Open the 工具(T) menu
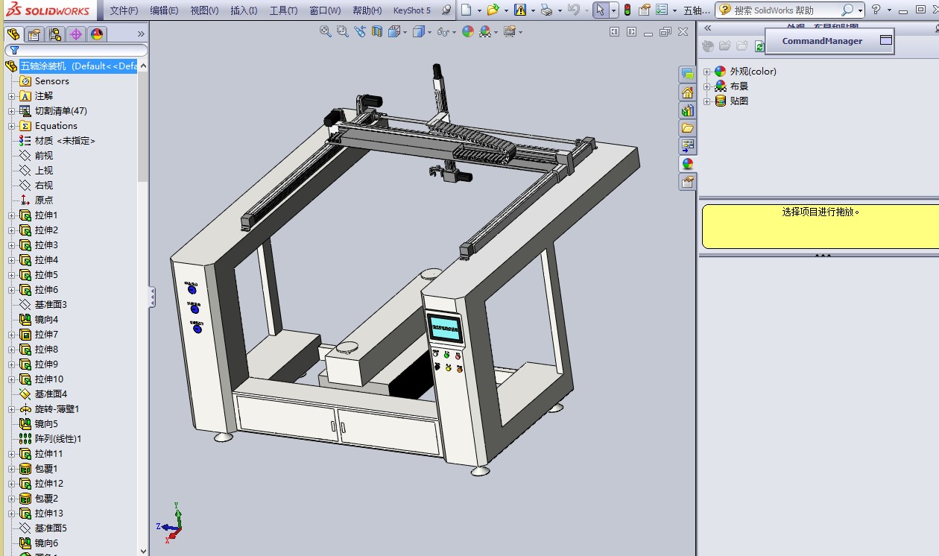This screenshot has width=939, height=556. coord(283,10)
